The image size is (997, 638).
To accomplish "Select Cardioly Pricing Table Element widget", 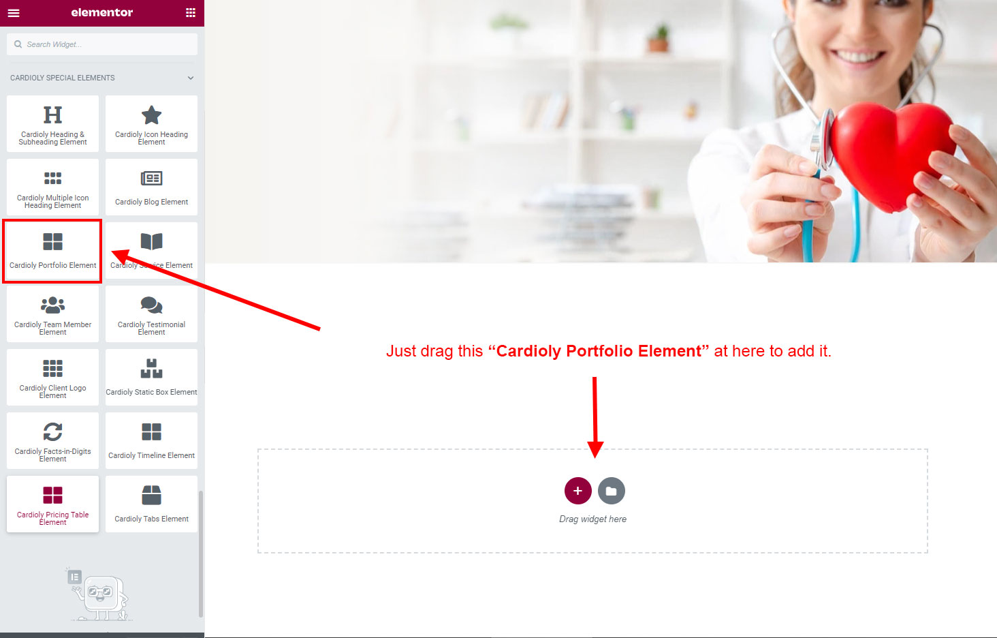I will pyautogui.click(x=52, y=504).
